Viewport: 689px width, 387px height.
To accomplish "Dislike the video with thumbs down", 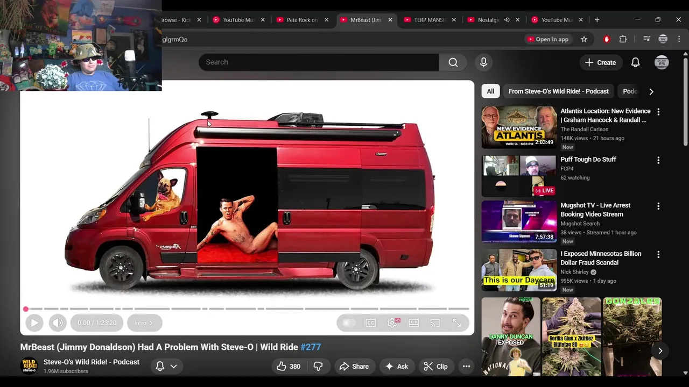I will [x=318, y=367].
